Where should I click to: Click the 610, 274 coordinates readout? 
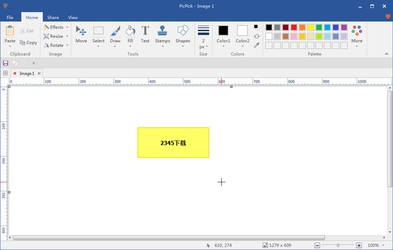223,245
